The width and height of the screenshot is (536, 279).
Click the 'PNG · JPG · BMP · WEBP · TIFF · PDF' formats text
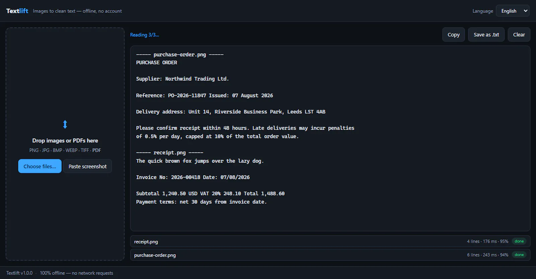click(x=65, y=150)
